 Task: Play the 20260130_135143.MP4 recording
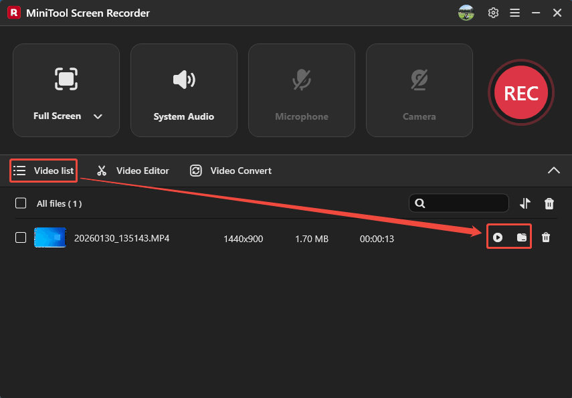point(498,238)
